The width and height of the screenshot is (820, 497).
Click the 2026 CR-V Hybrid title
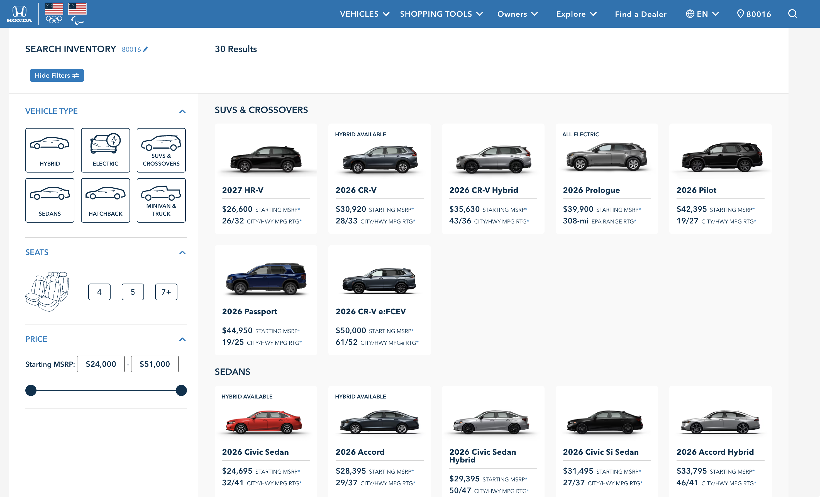484,190
